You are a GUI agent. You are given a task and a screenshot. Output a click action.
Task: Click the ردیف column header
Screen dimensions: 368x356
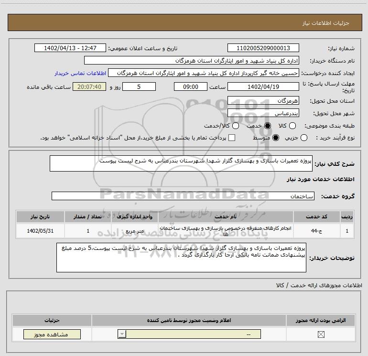(347, 216)
